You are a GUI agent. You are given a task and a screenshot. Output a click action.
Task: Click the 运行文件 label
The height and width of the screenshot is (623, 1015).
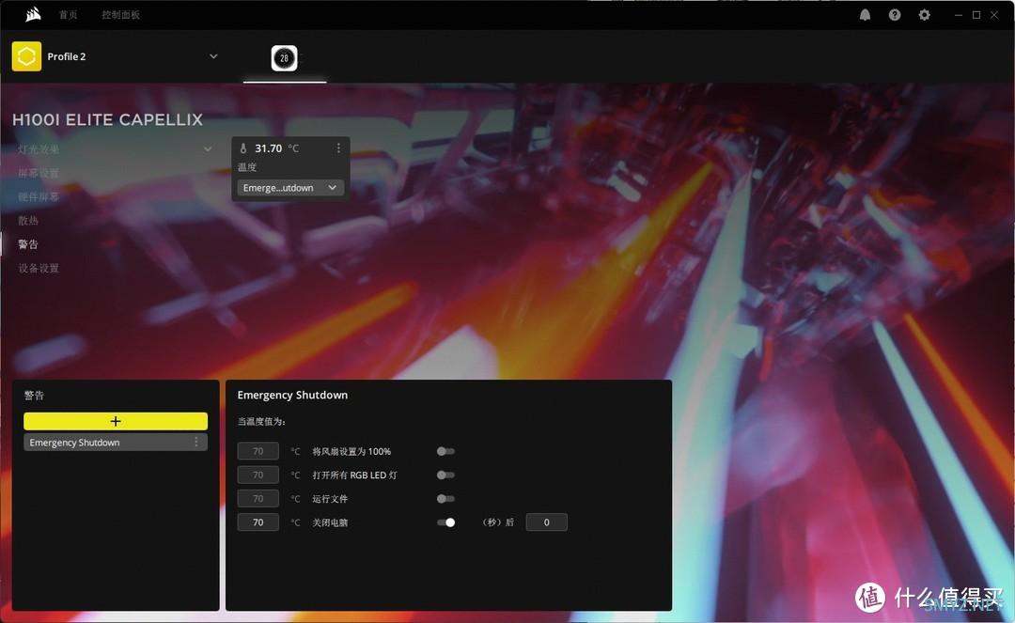click(330, 499)
